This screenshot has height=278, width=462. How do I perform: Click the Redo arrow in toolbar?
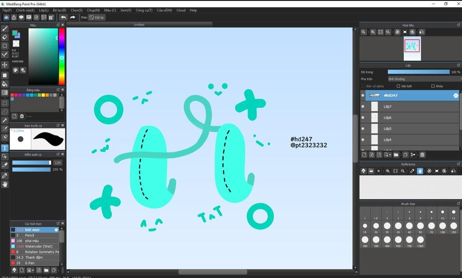click(x=73, y=18)
